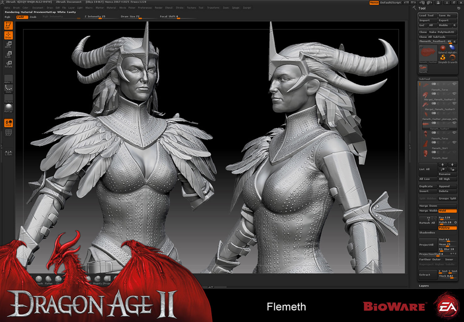Click the Tool palette refresh icon
464x322 pixels.
coord(459,8)
